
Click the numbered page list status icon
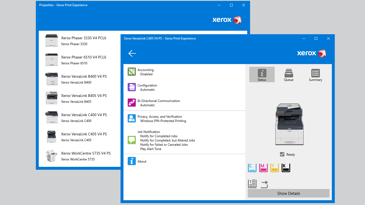pos(252,184)
